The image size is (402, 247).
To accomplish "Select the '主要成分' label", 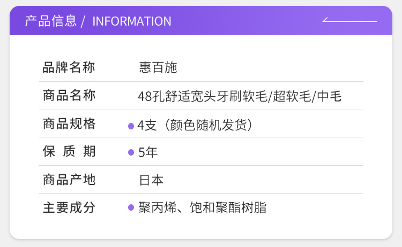I will (69, 207).
